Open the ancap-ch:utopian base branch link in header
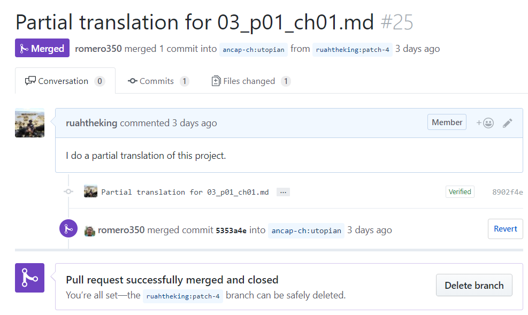Screen dimensions: 528x315 click(x=254, y=49)
